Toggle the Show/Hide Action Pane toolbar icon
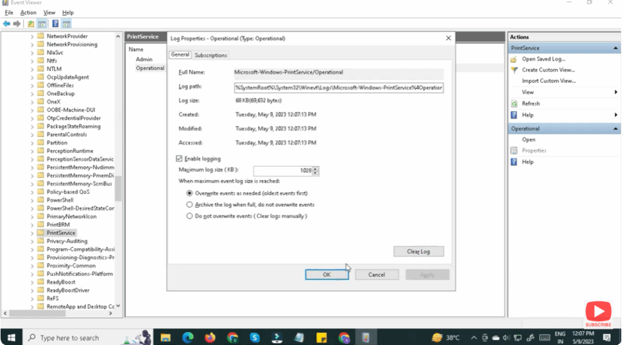Screen dimensions: 623x345 click(66, 24)
